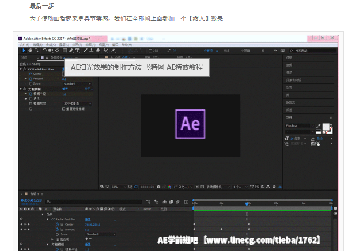Click the graph editor icon in timeline

[186, 201]
